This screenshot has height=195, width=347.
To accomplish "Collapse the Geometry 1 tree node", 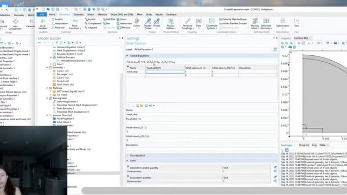I will pos(47,68).
